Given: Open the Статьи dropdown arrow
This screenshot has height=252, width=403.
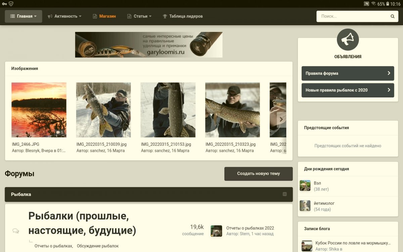Looking at the screenshot, I should (150, 16).
